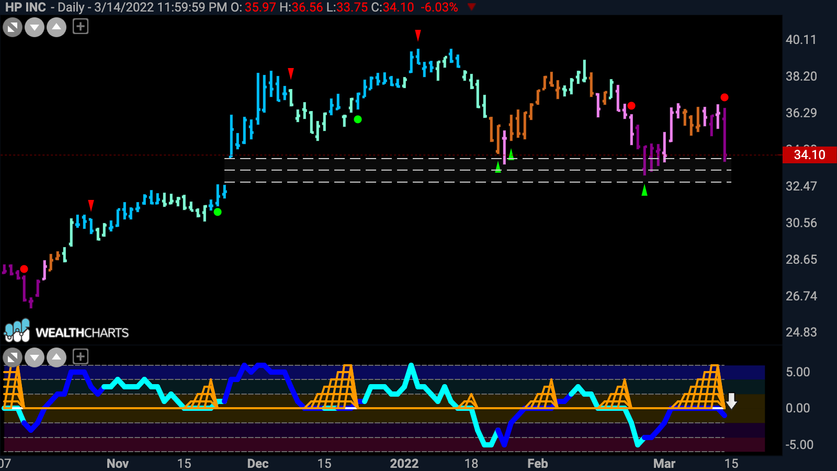Select the current price label 34.10

pos(809,155)
